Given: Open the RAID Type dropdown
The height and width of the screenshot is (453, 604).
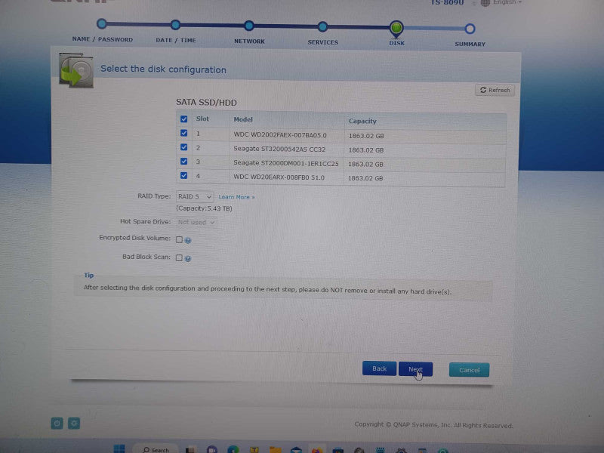Looking at the screenshot, I should (195, 196).
